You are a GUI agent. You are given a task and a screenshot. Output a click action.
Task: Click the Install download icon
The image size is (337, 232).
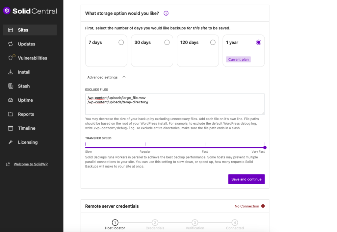click(11, 72)
